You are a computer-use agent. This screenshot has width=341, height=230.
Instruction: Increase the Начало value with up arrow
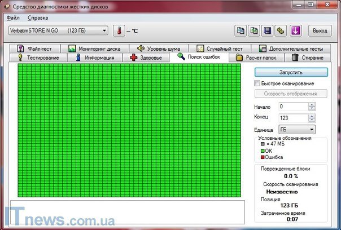[312, 104]
